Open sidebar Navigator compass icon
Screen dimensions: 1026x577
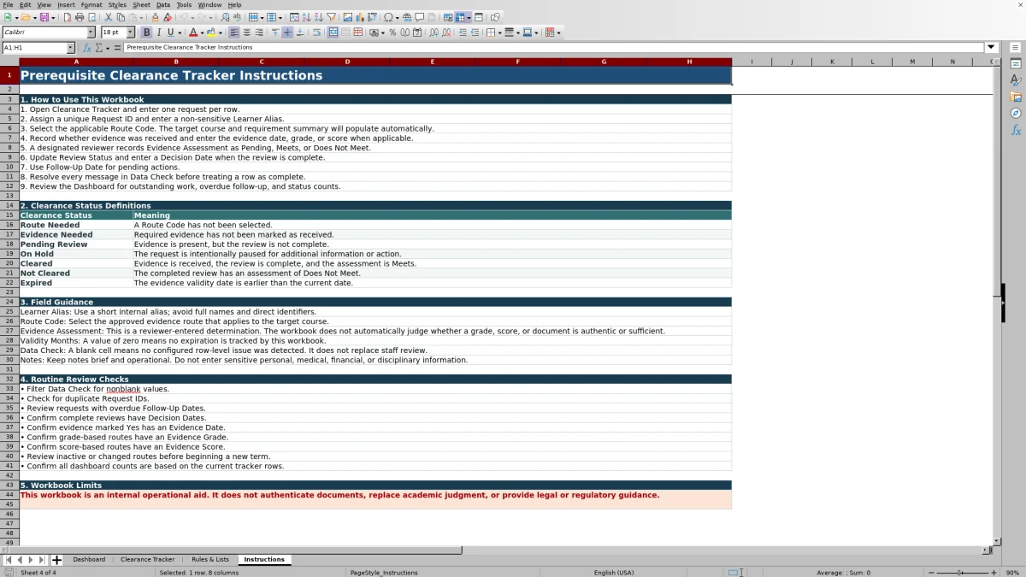point(1016,113)
